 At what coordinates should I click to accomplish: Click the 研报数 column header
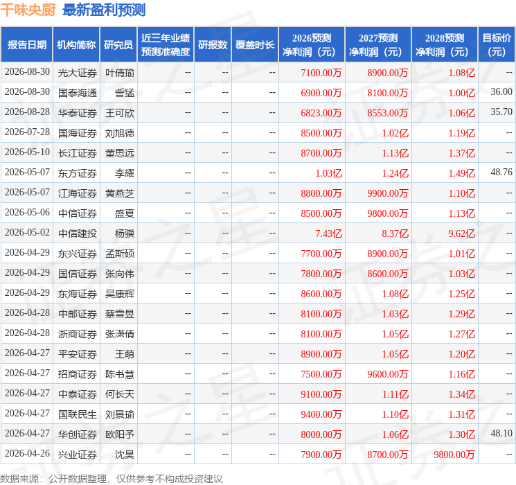click(x=213, y=45)
